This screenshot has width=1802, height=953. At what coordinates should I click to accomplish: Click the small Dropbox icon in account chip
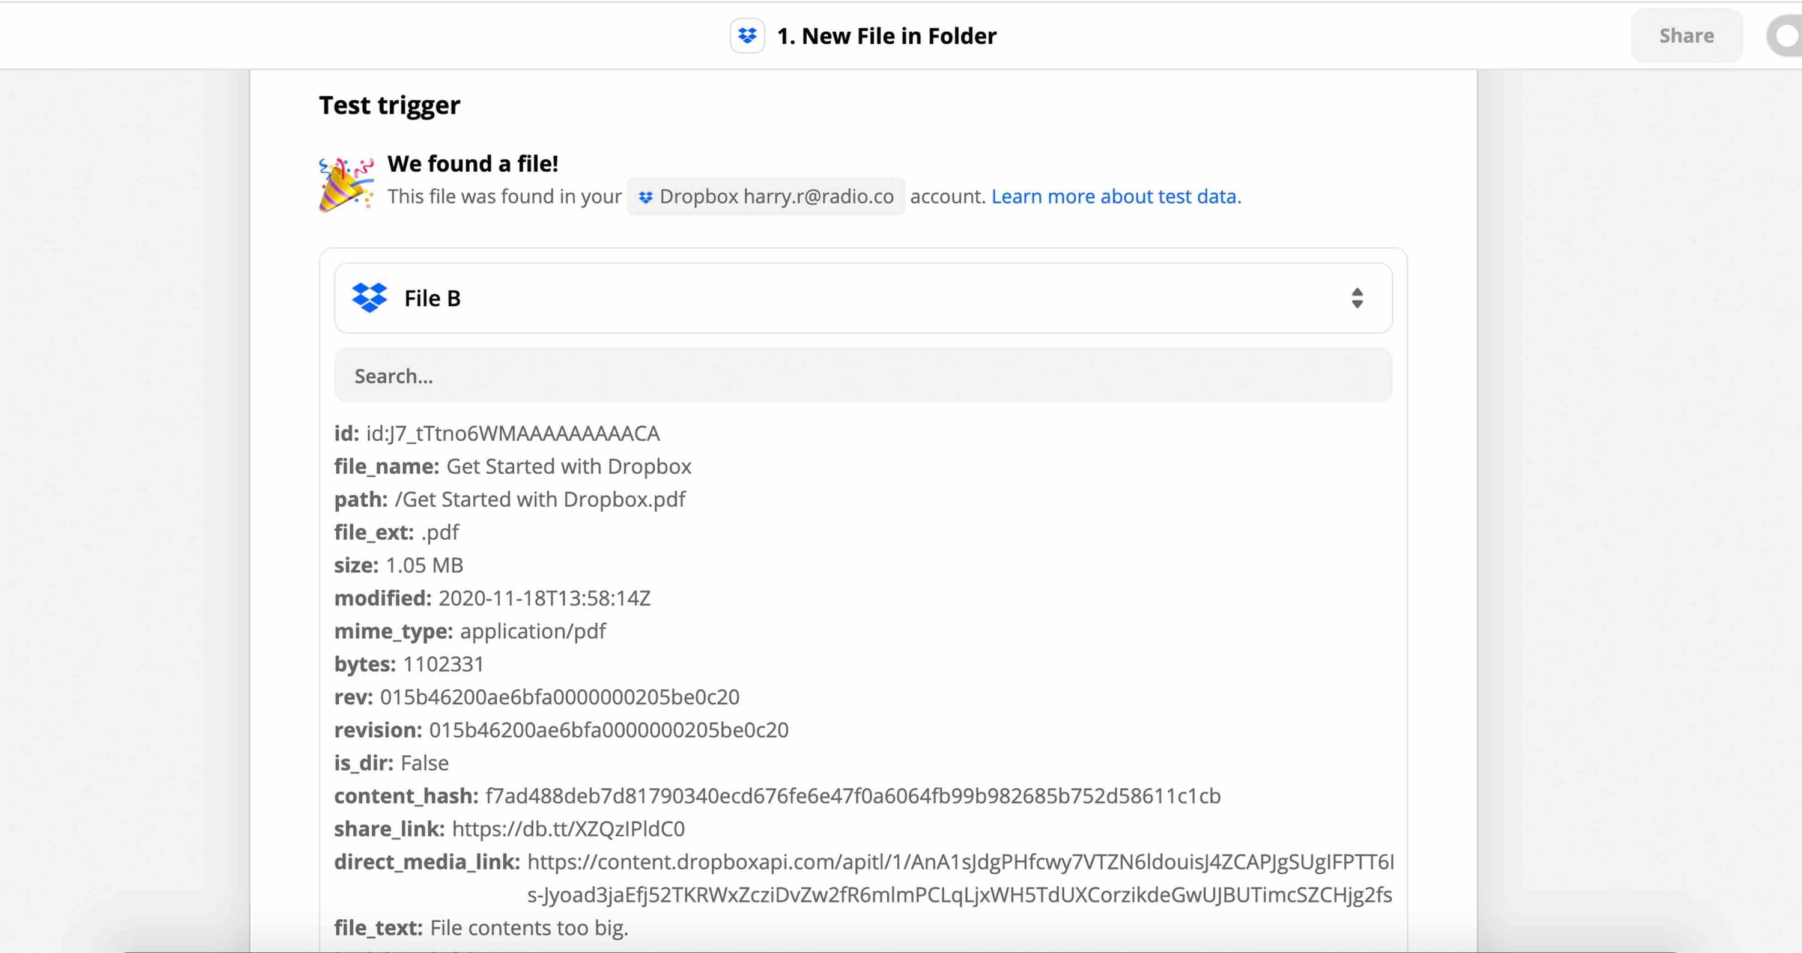tap(645, 197)
